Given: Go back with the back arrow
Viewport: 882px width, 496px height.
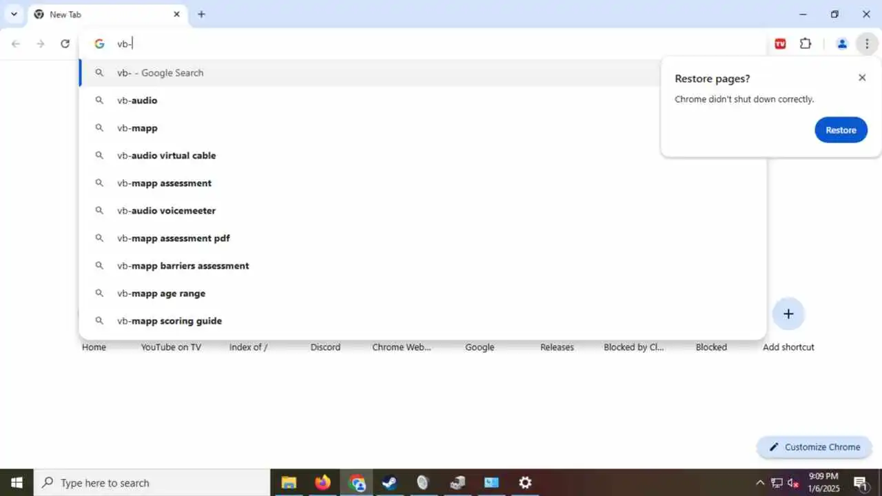Looking at the screenshot, I should (x=16, y=43).
